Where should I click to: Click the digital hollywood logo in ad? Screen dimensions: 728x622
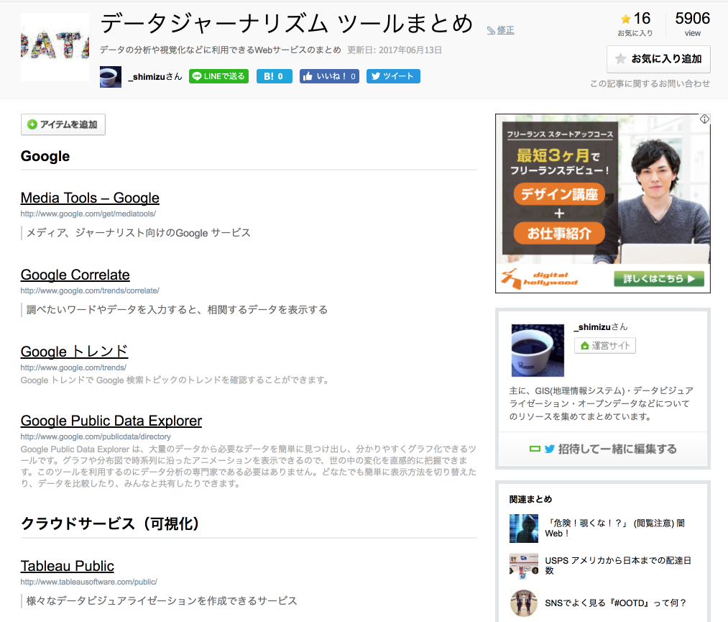pos(540,279)
